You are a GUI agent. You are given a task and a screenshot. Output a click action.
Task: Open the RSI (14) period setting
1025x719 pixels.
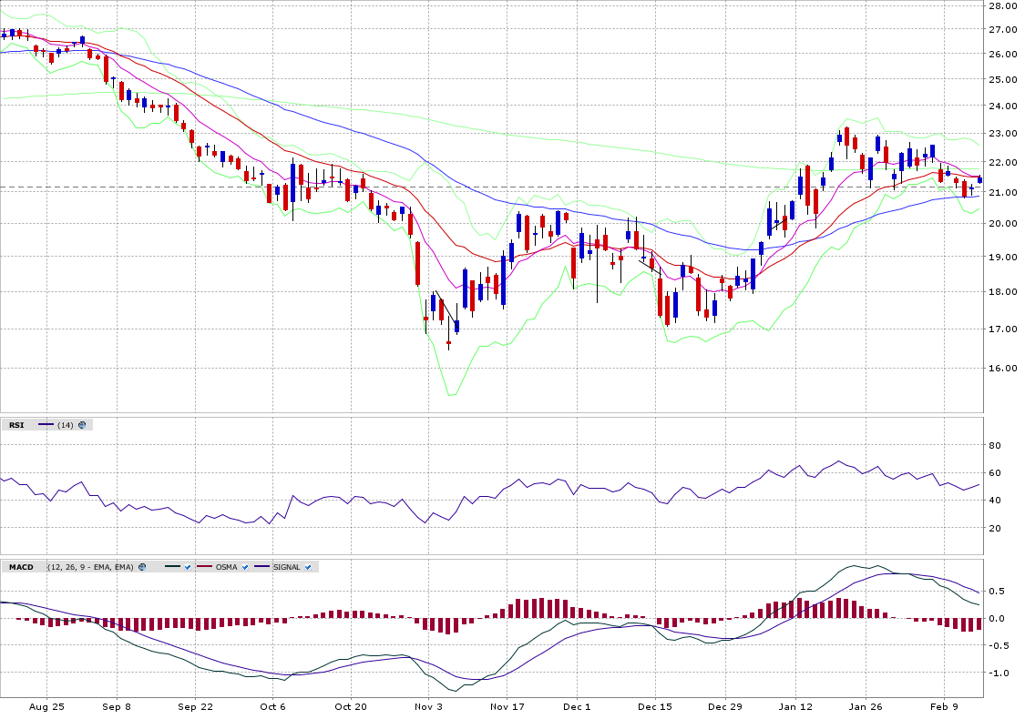[x=65, y=425]
